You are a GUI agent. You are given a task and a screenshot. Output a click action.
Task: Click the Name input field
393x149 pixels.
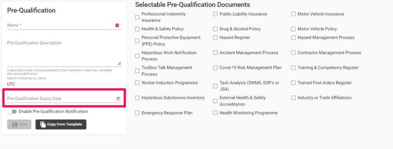[x=64, y=25]
